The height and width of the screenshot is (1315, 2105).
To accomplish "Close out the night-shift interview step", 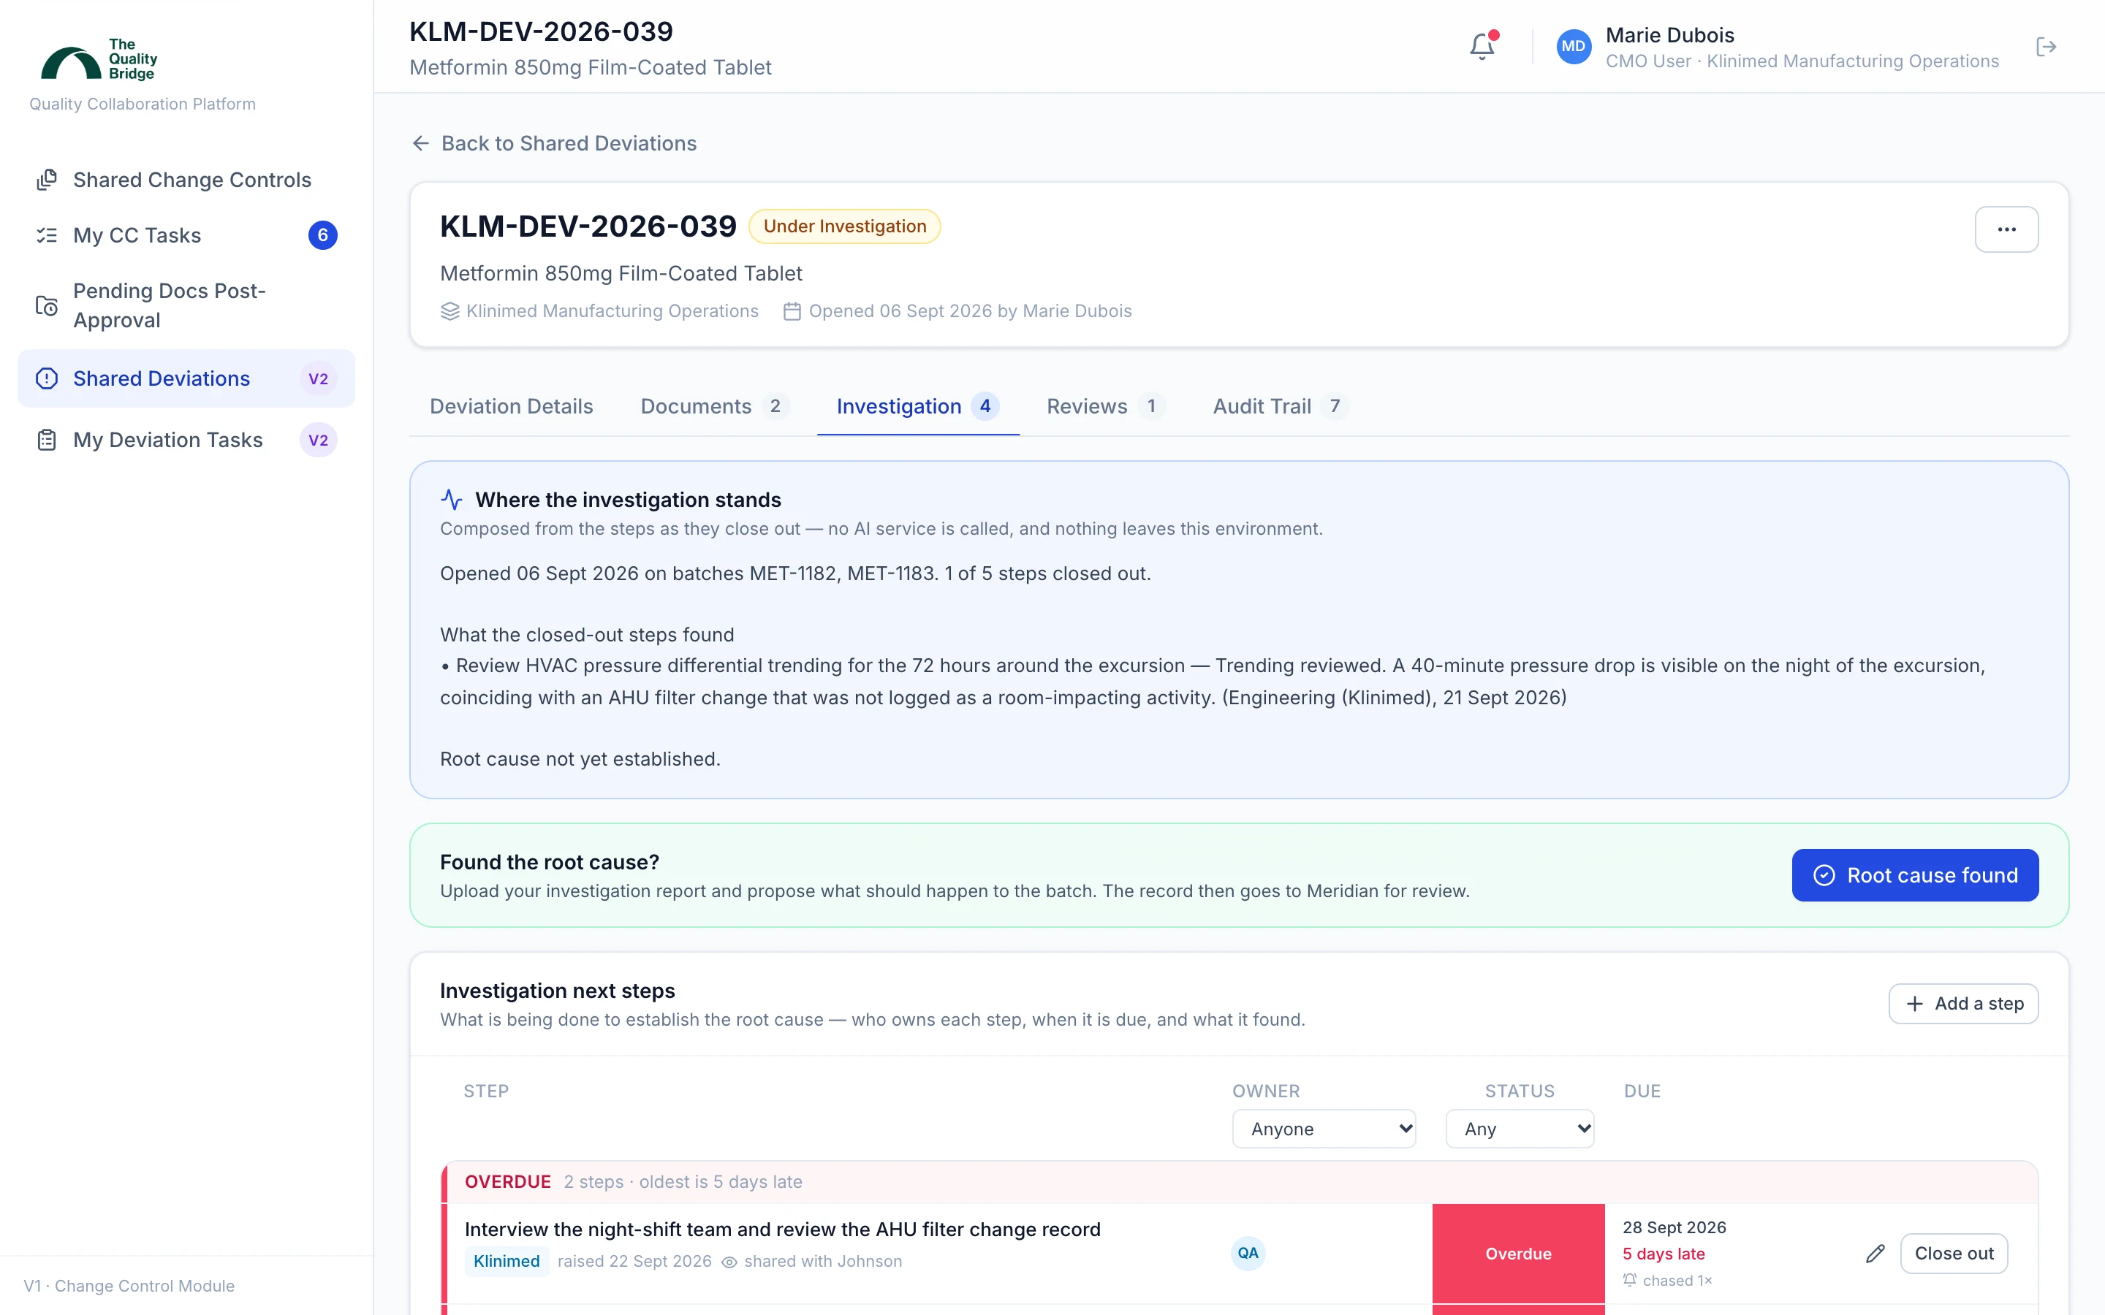I will [1954, 1253].
